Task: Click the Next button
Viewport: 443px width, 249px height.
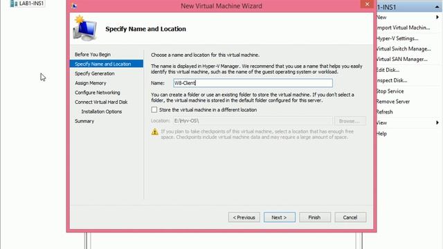Action: click(x=280, y=217)
